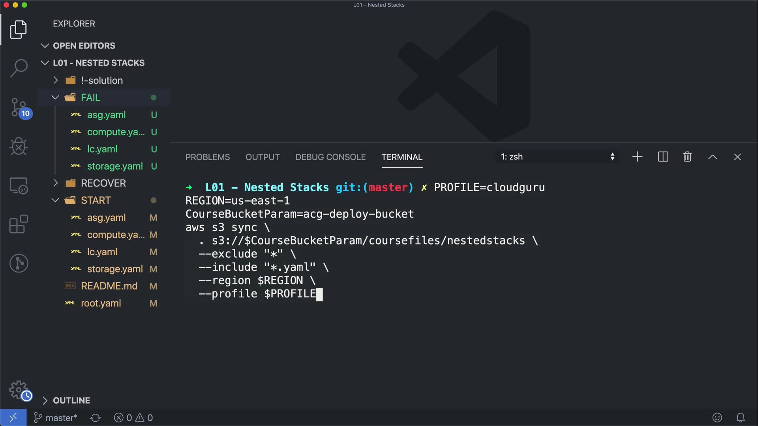Click the new terminal plus icon

pos(637,157)
